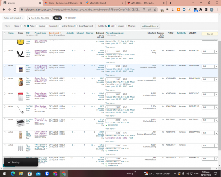This screenshot has width=221, height=177.
Task: Open the Chrome profile avatar
Action: tap(212, 10)
